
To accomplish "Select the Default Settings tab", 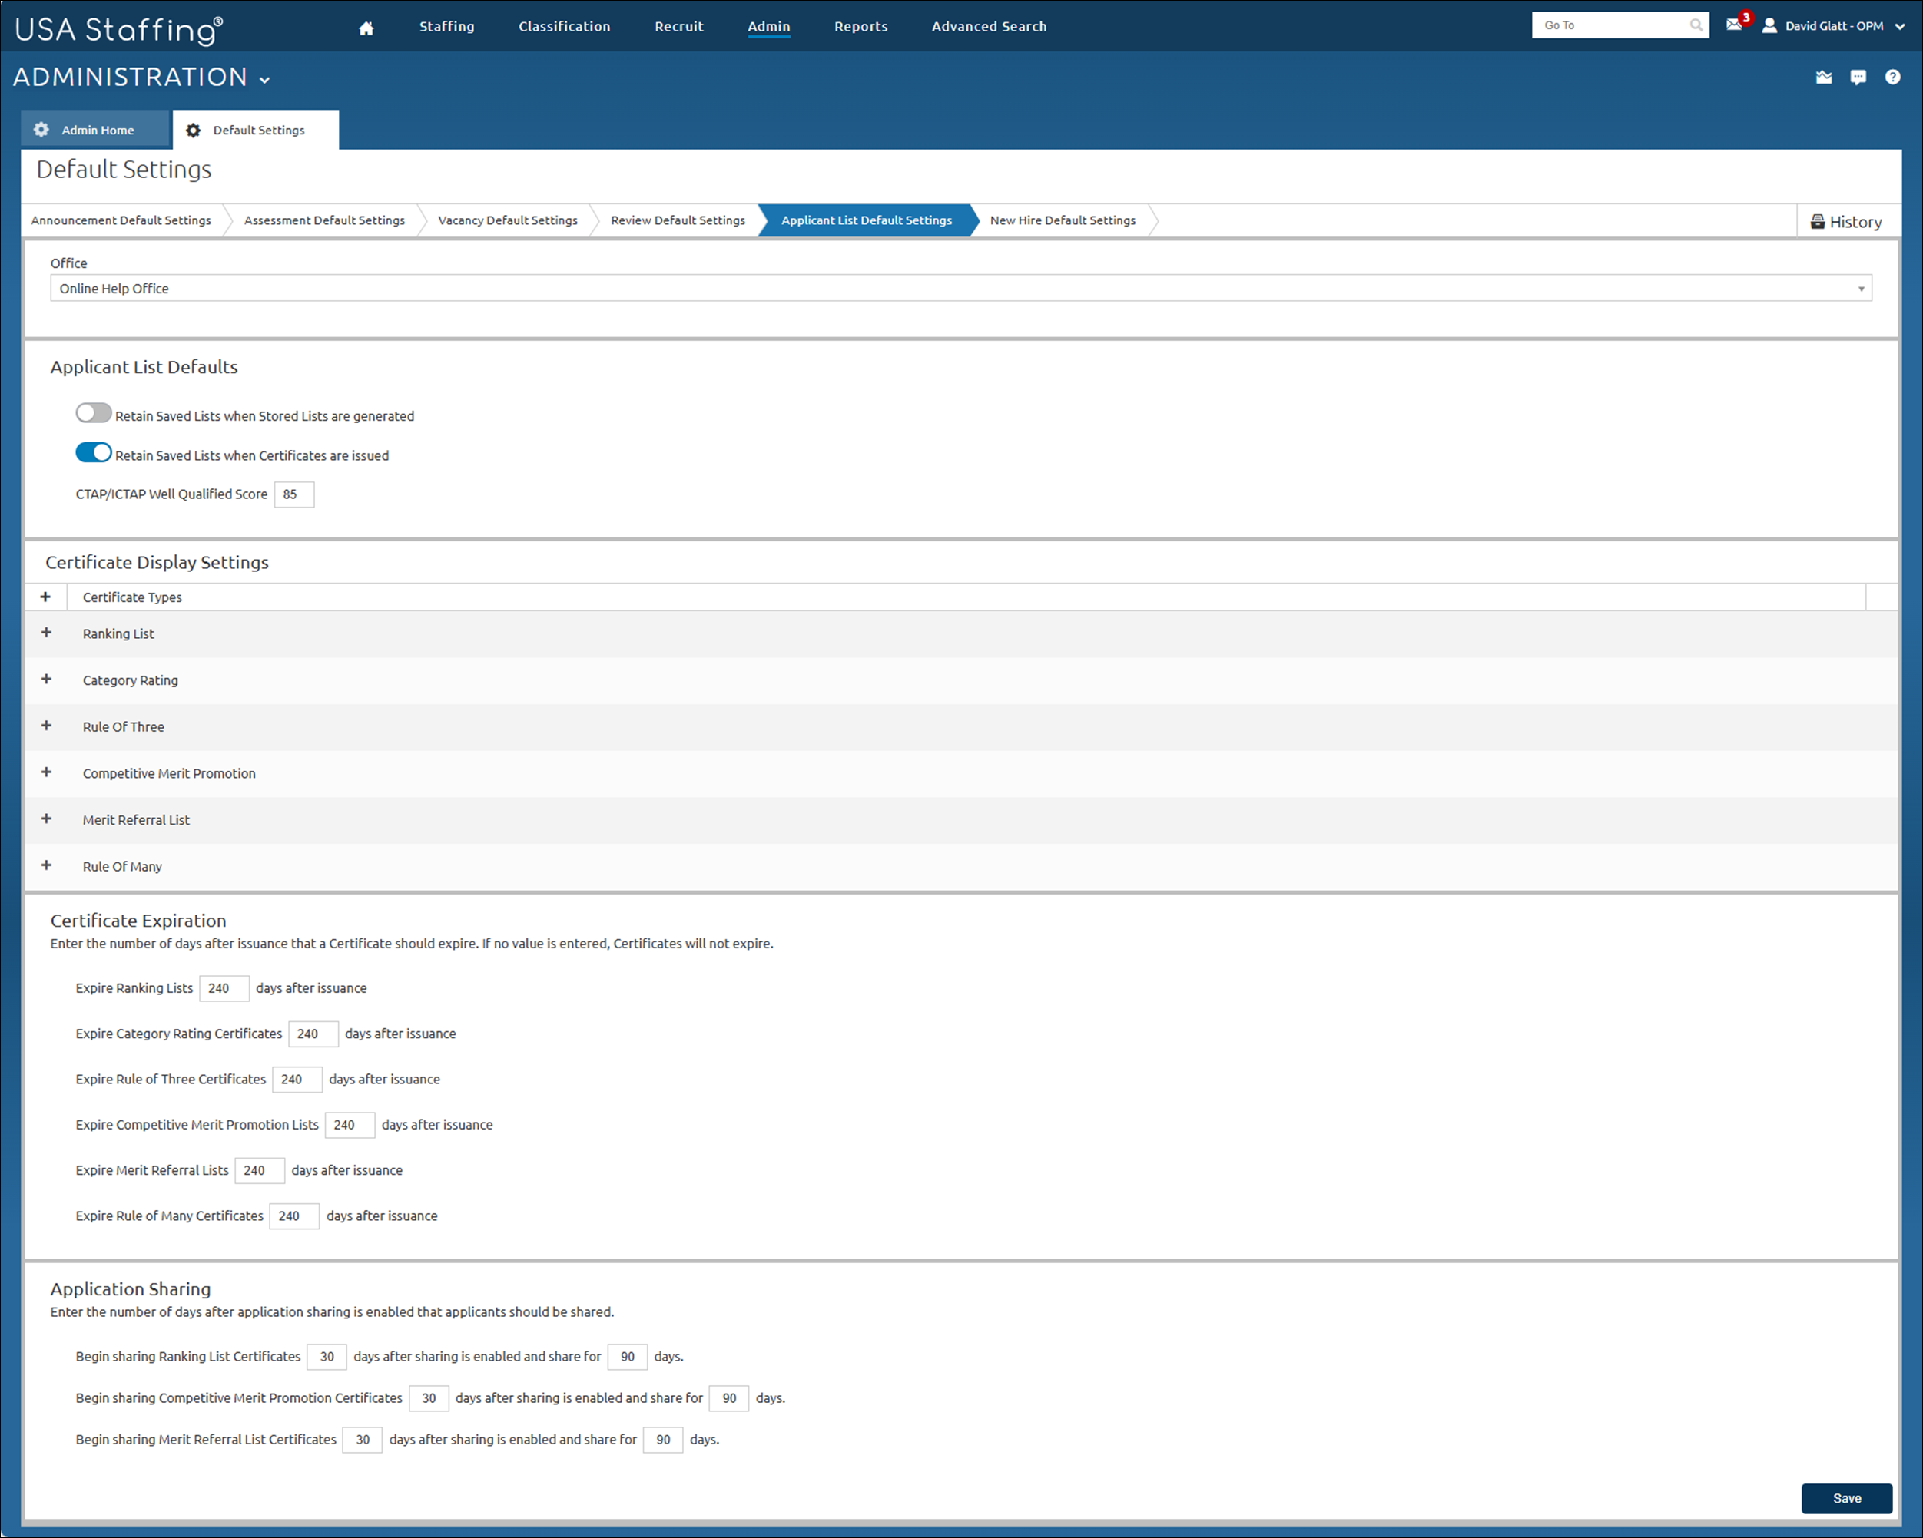I will pyautogui.click(x=256, y=131).
